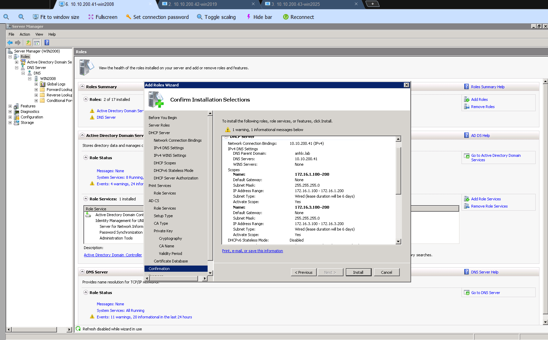Open DNS Server Help
The height and width of the screenshot is (340, 548).
pos(485,272)
